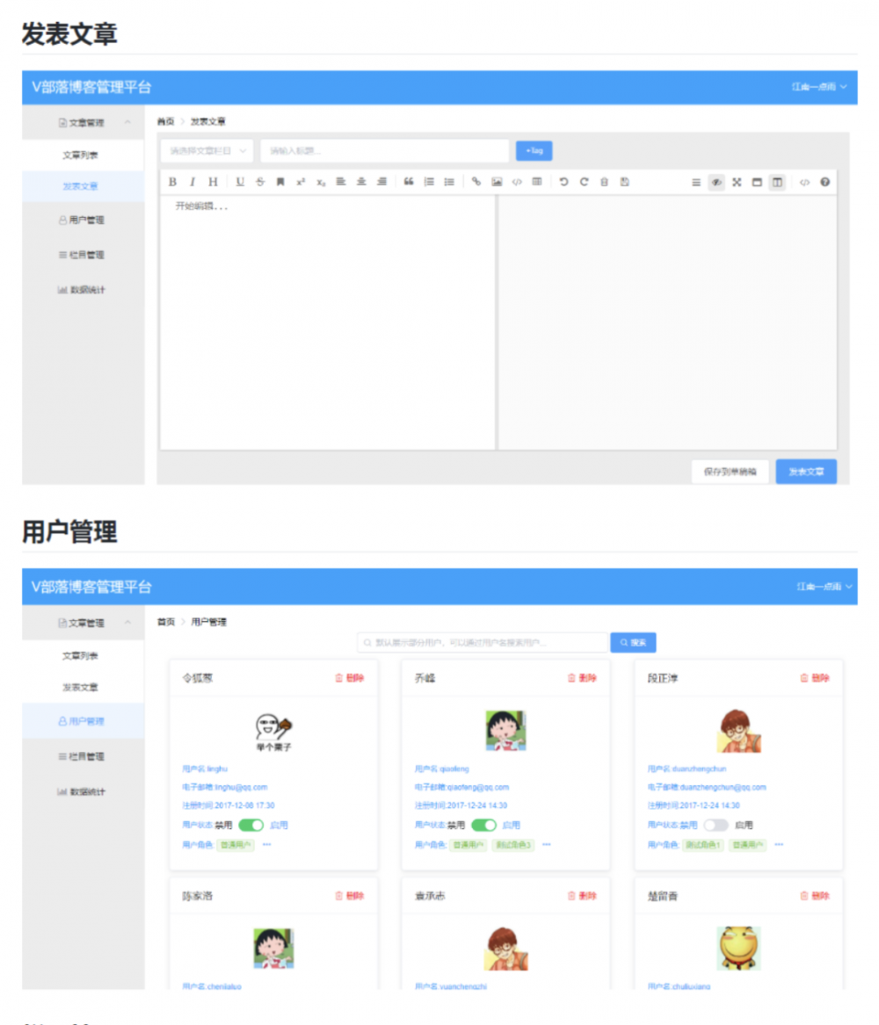Open the 江南一点雨 account dropdown

tap(819, 88)
